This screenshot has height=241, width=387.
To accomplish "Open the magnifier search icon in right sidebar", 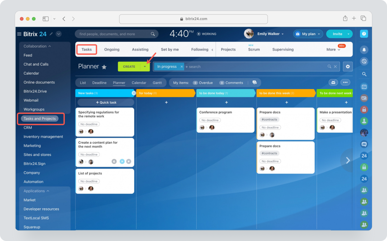I will (364, 74).
